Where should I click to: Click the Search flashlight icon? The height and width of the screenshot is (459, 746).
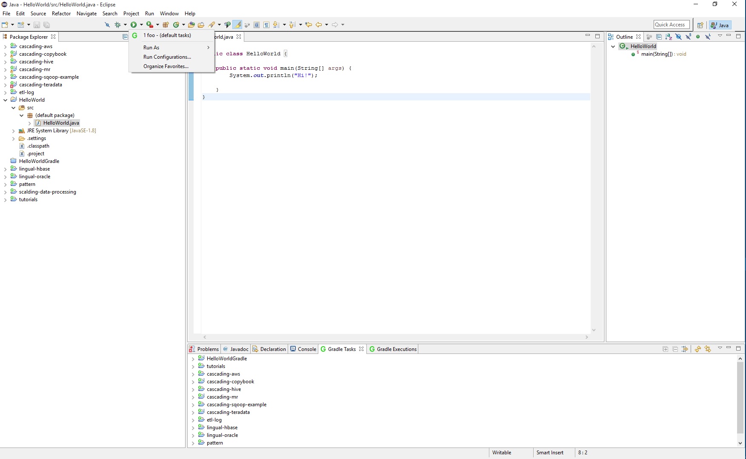[x=212, y=25]
